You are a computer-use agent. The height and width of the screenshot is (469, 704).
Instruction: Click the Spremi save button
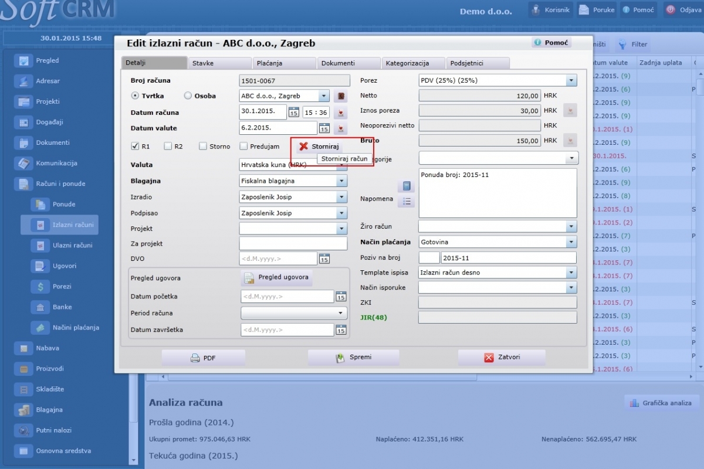click(x=353, y=357)
